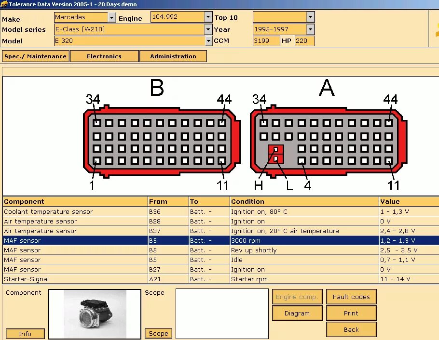Select the MAF sensor B27 row

[220, 270]
